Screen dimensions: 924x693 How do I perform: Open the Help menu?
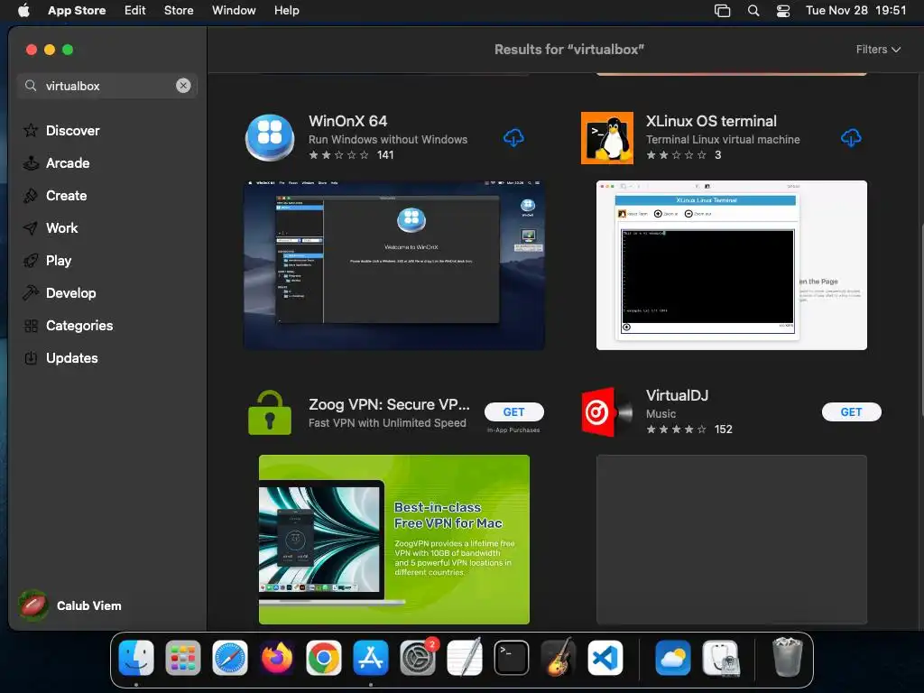pyautogui.click(x=286, y=10)
